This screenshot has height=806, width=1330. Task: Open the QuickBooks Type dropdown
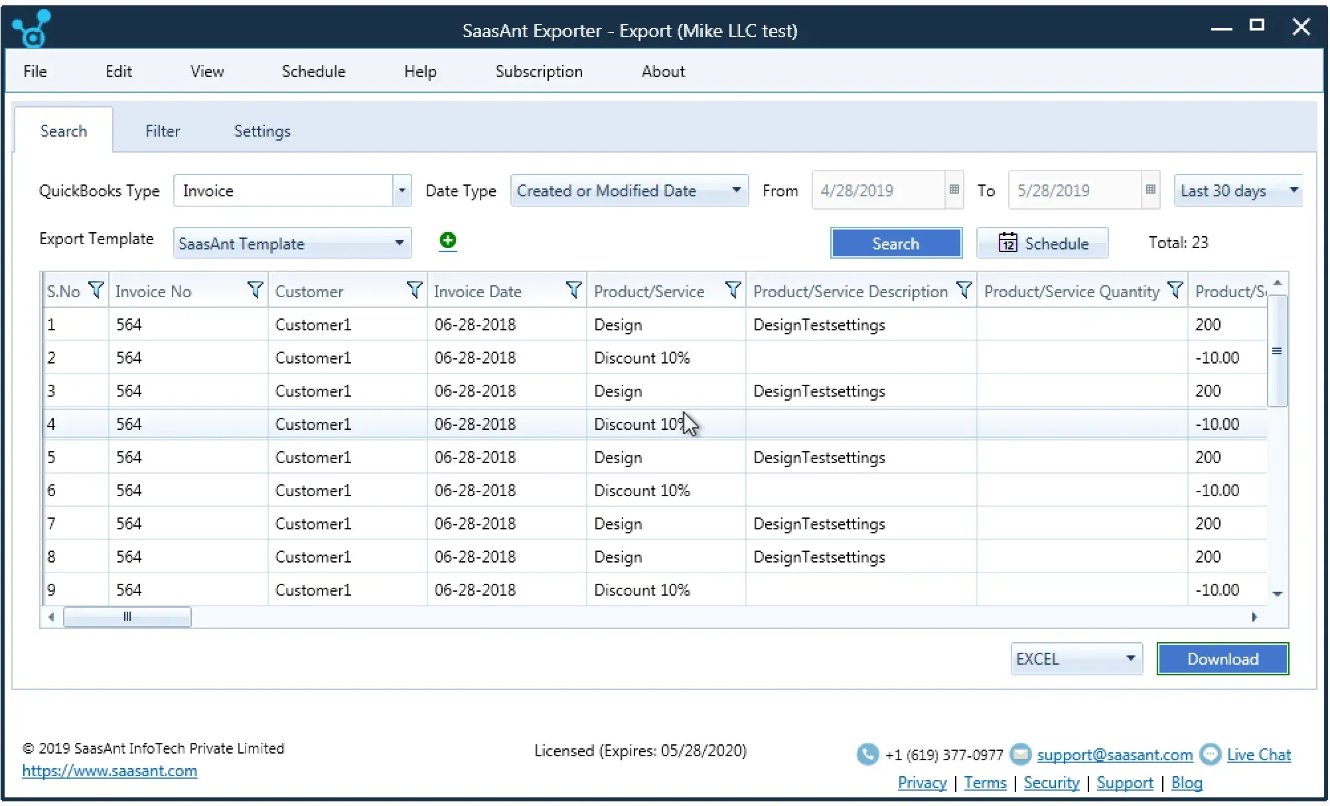point(402,190)
